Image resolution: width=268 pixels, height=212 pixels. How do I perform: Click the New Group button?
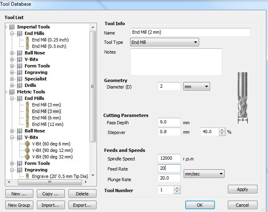coord(19,205)
